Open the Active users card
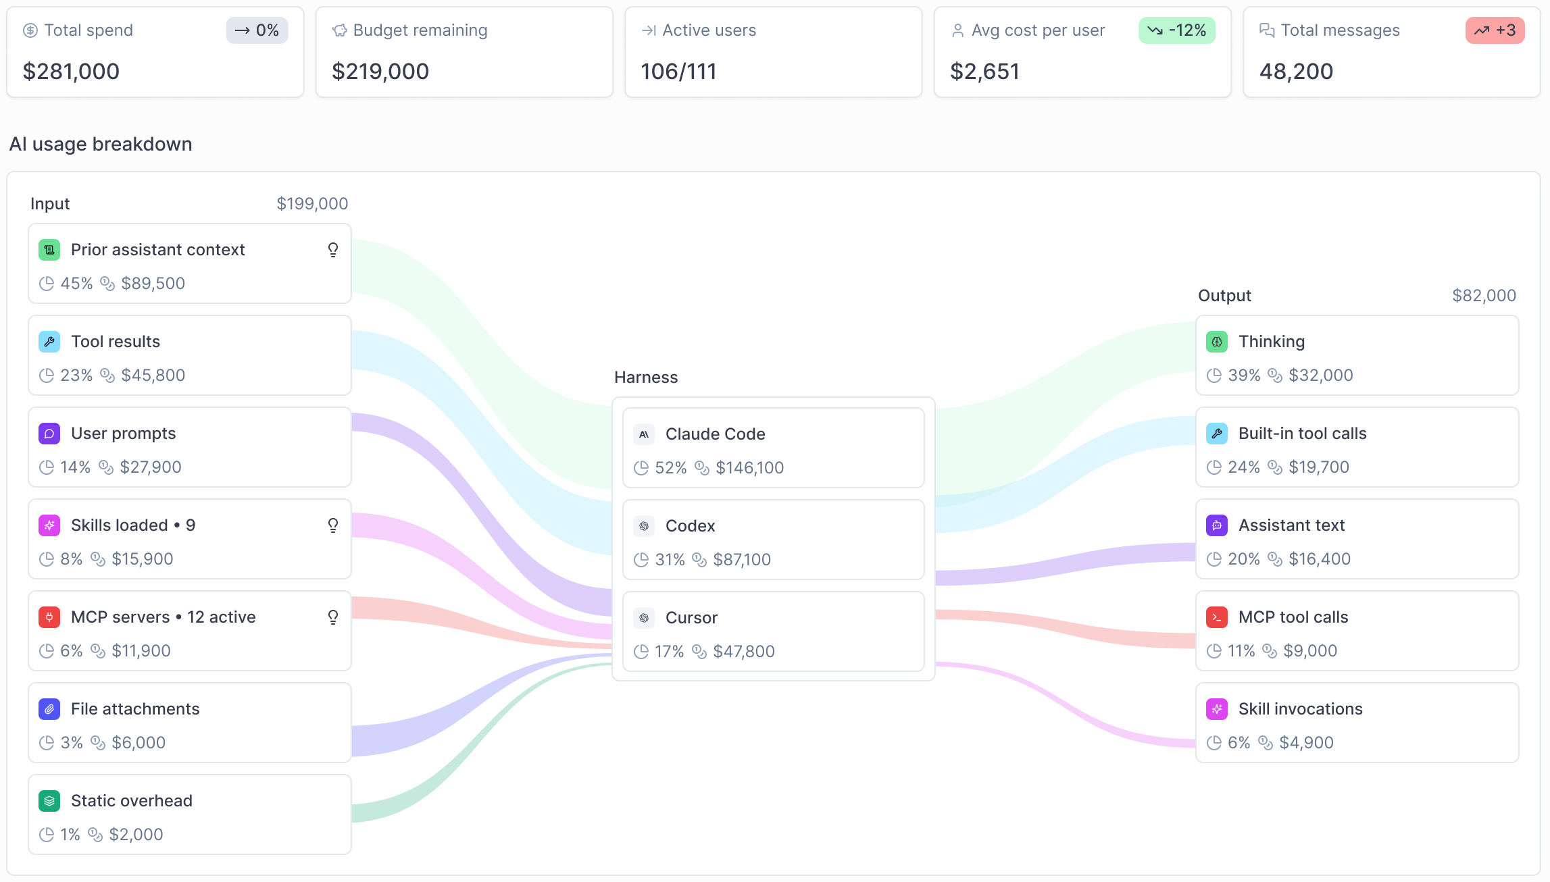The width and height of the screenshot is (1550, 882). pyautogui.click(x=774, y=52)
